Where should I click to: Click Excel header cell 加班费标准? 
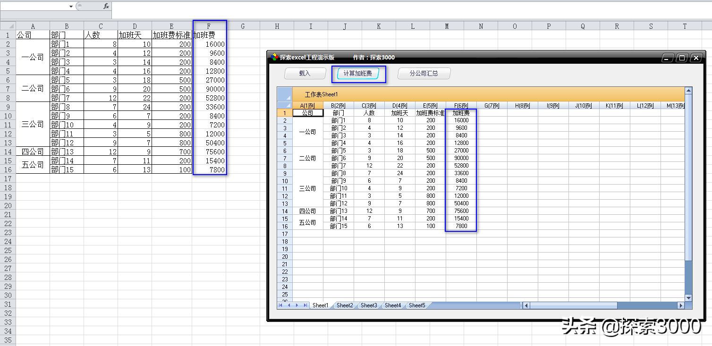[172, 35]
